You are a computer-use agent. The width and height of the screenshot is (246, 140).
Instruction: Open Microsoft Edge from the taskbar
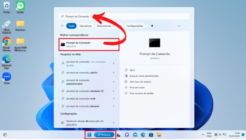[x=143, y=135]
